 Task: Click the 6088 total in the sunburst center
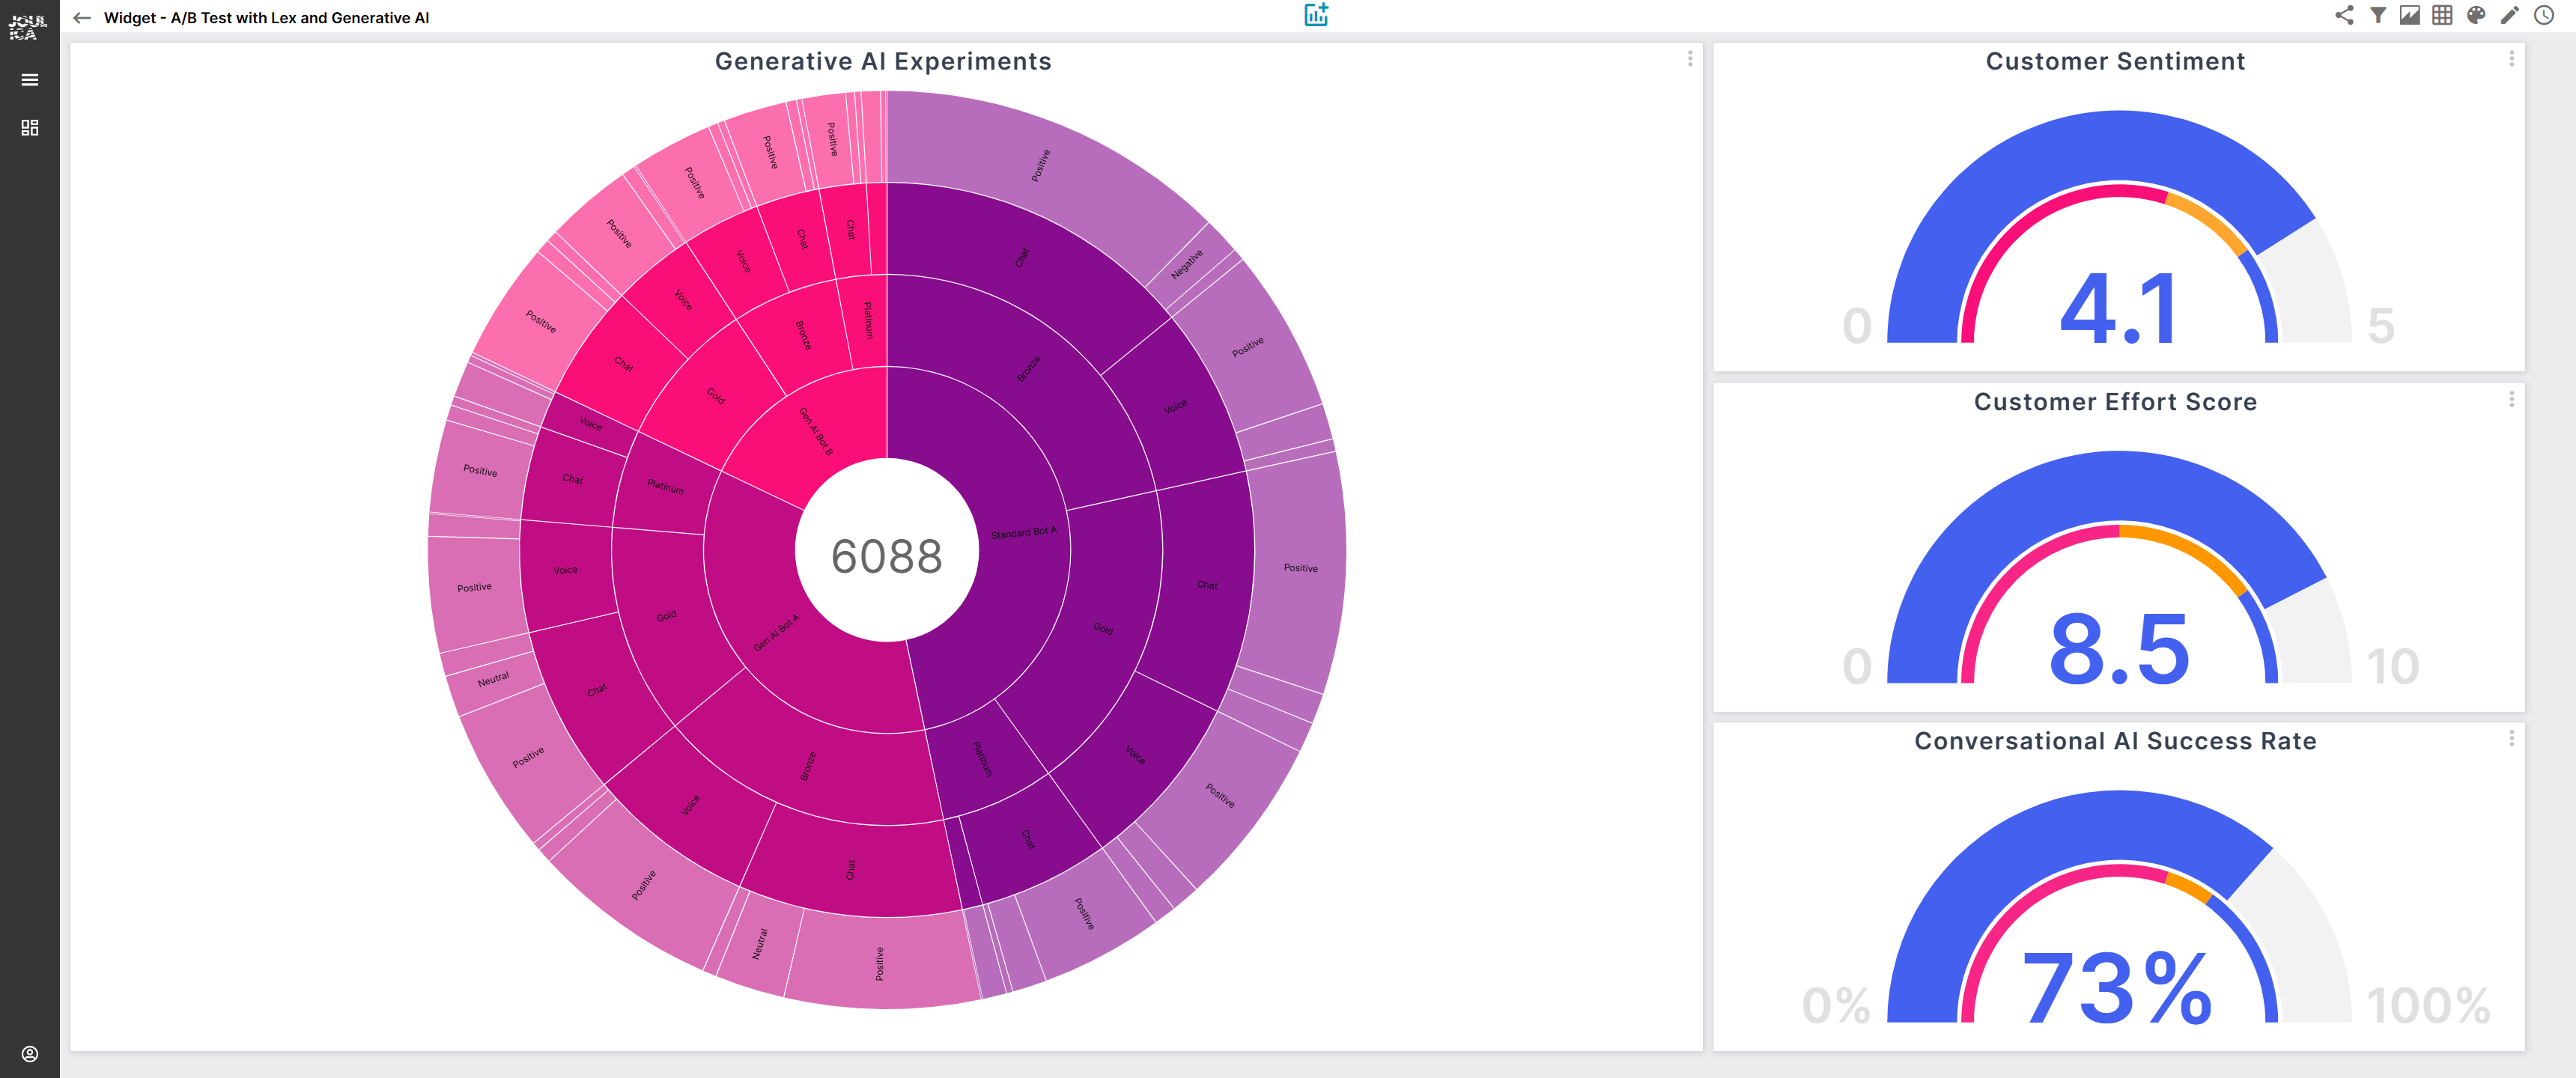(x=887, y=556)
